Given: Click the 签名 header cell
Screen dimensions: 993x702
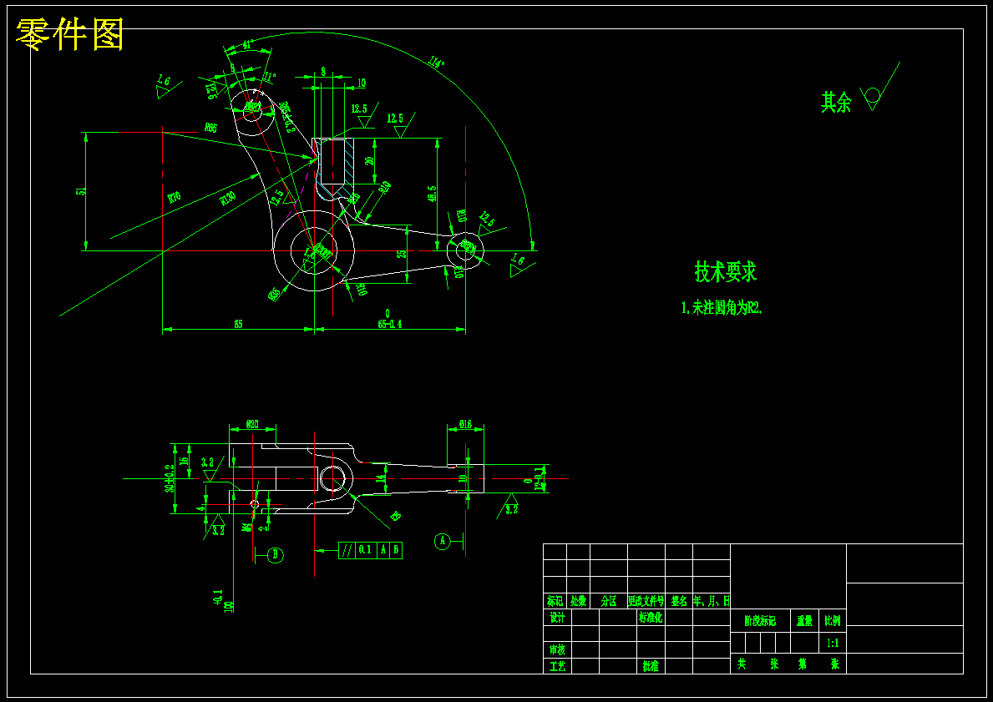Looking at the screenshot, I should [x=679, y=601].
